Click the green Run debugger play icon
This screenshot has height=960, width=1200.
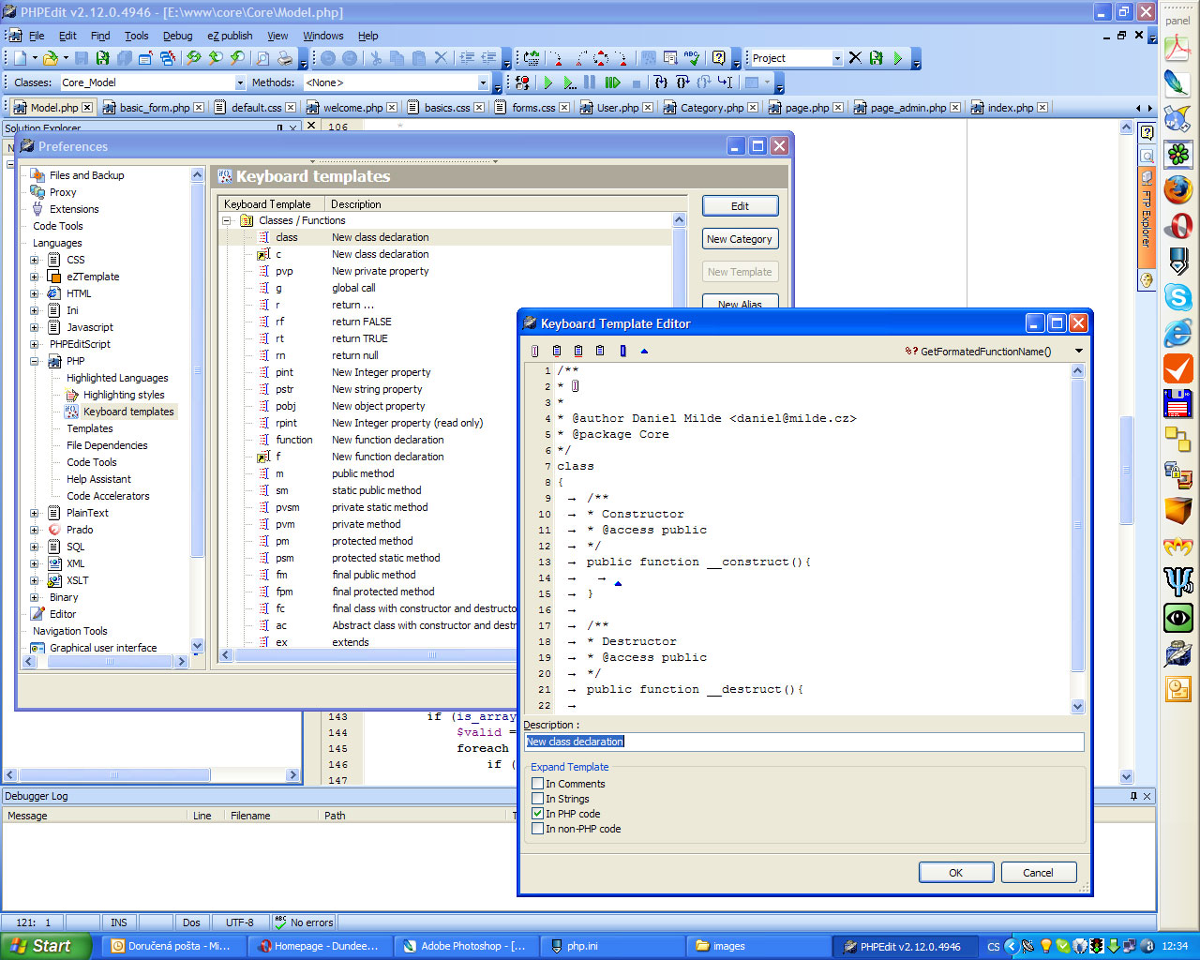tap(548, 82)
